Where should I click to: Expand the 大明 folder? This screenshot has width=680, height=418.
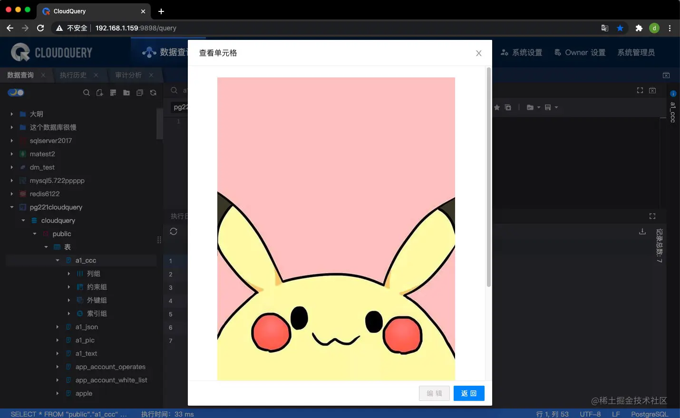coord(12,114)
